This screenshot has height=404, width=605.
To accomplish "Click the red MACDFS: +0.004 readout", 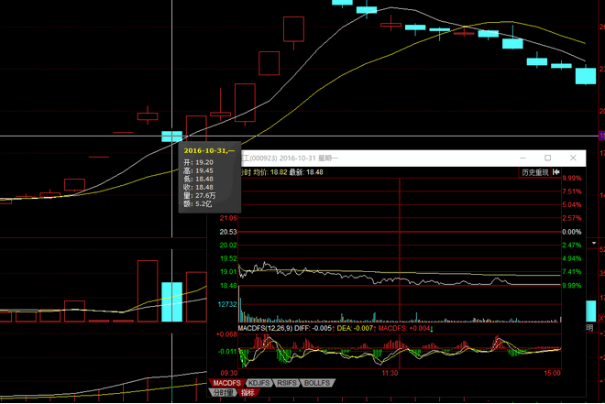I will pyautogui.click(x=404, y=328).
